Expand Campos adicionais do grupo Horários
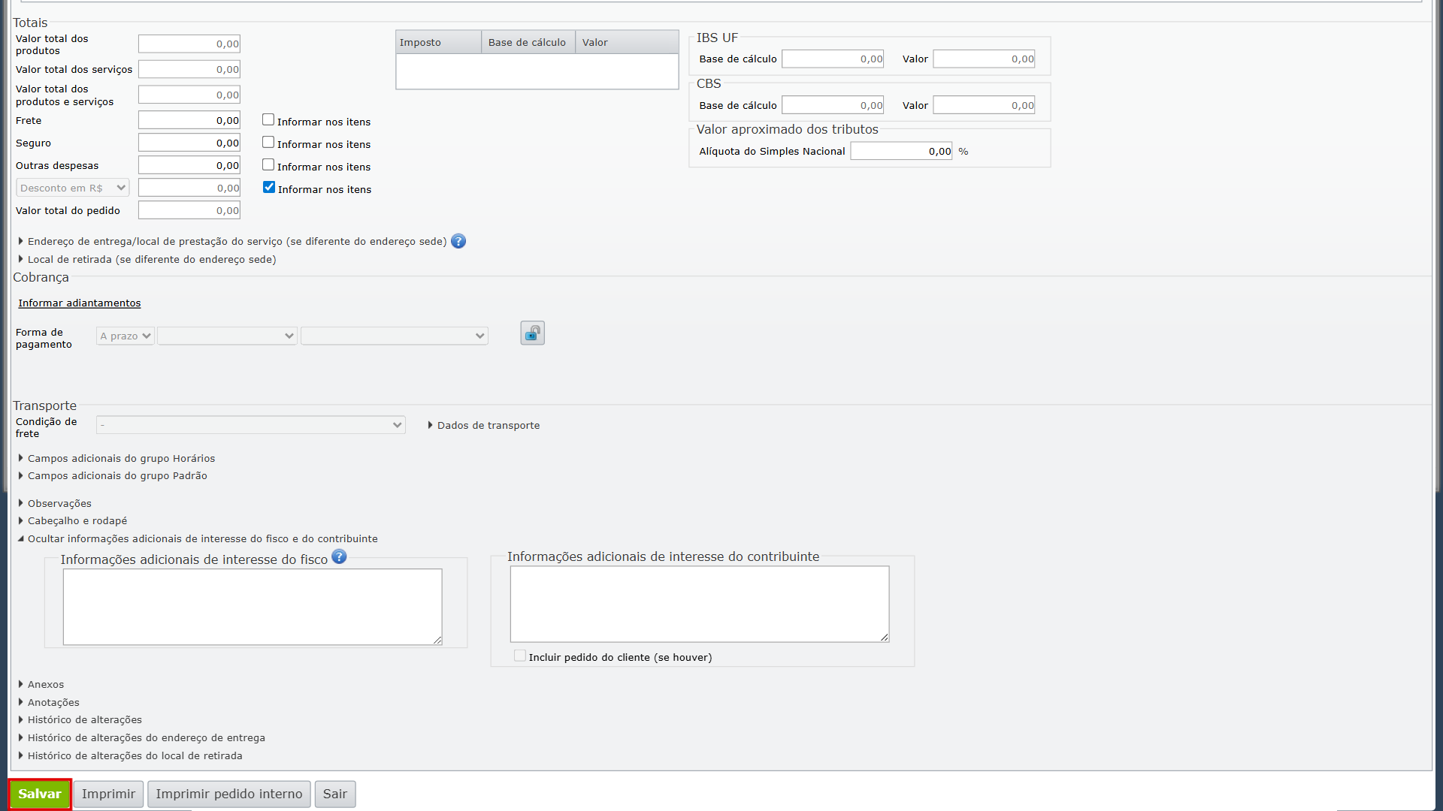The image size is (1443, 811). pos(121,458)
